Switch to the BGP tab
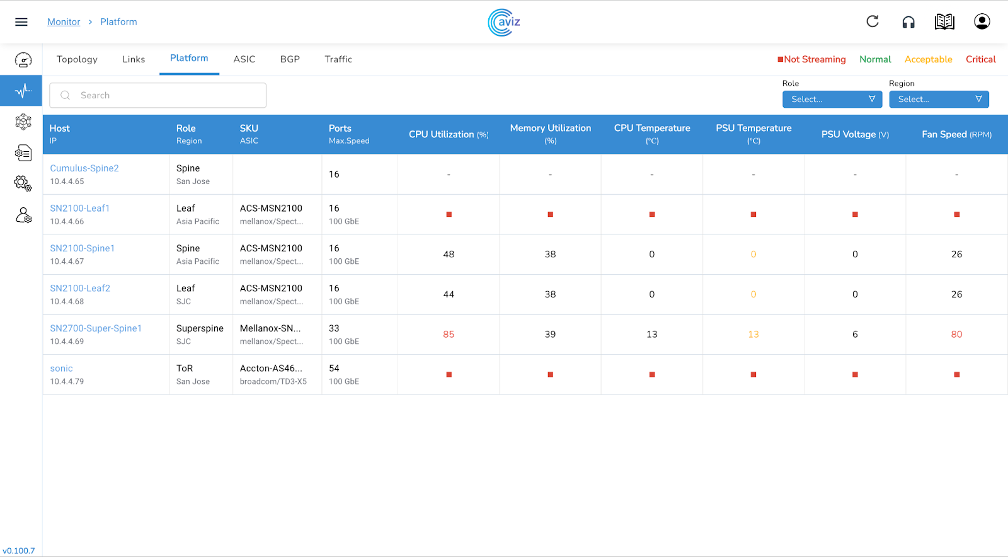 click(290, 59)
